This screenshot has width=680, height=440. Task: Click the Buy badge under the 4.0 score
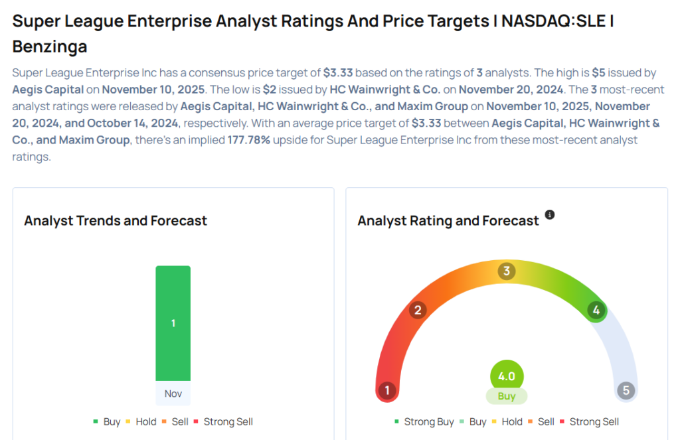[507, 396]
